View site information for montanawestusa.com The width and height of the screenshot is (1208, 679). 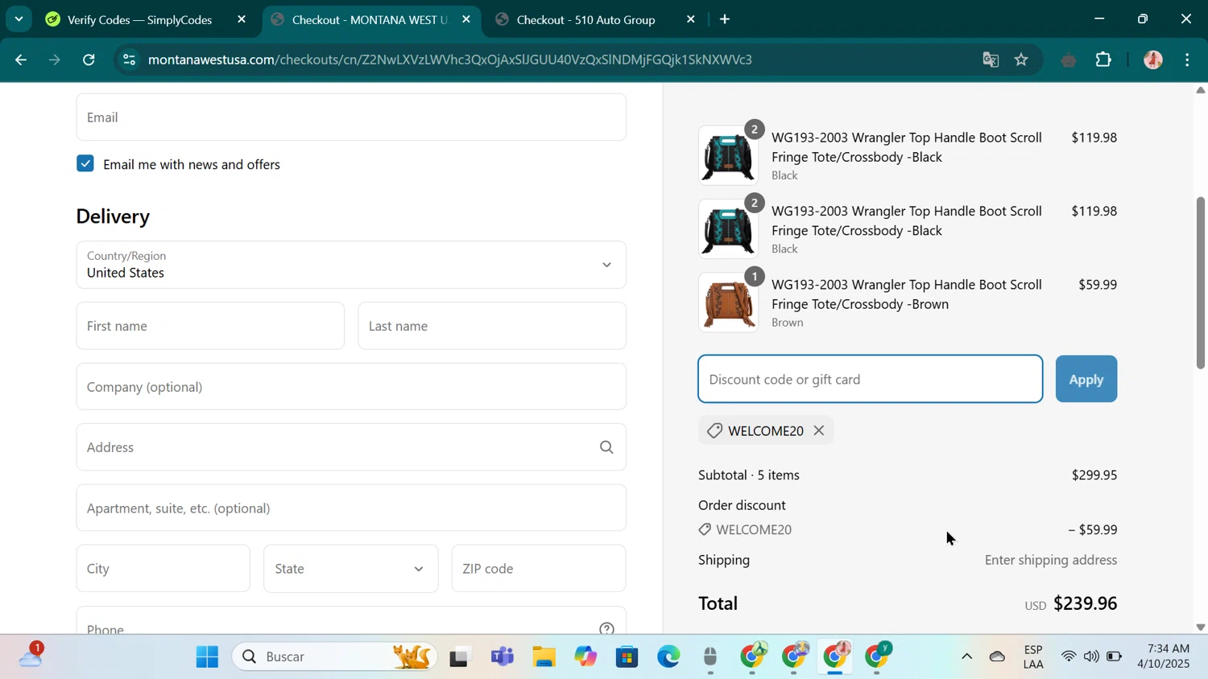click(x=129, y=60)
